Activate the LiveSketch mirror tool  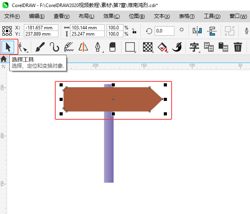click(83, 47)
